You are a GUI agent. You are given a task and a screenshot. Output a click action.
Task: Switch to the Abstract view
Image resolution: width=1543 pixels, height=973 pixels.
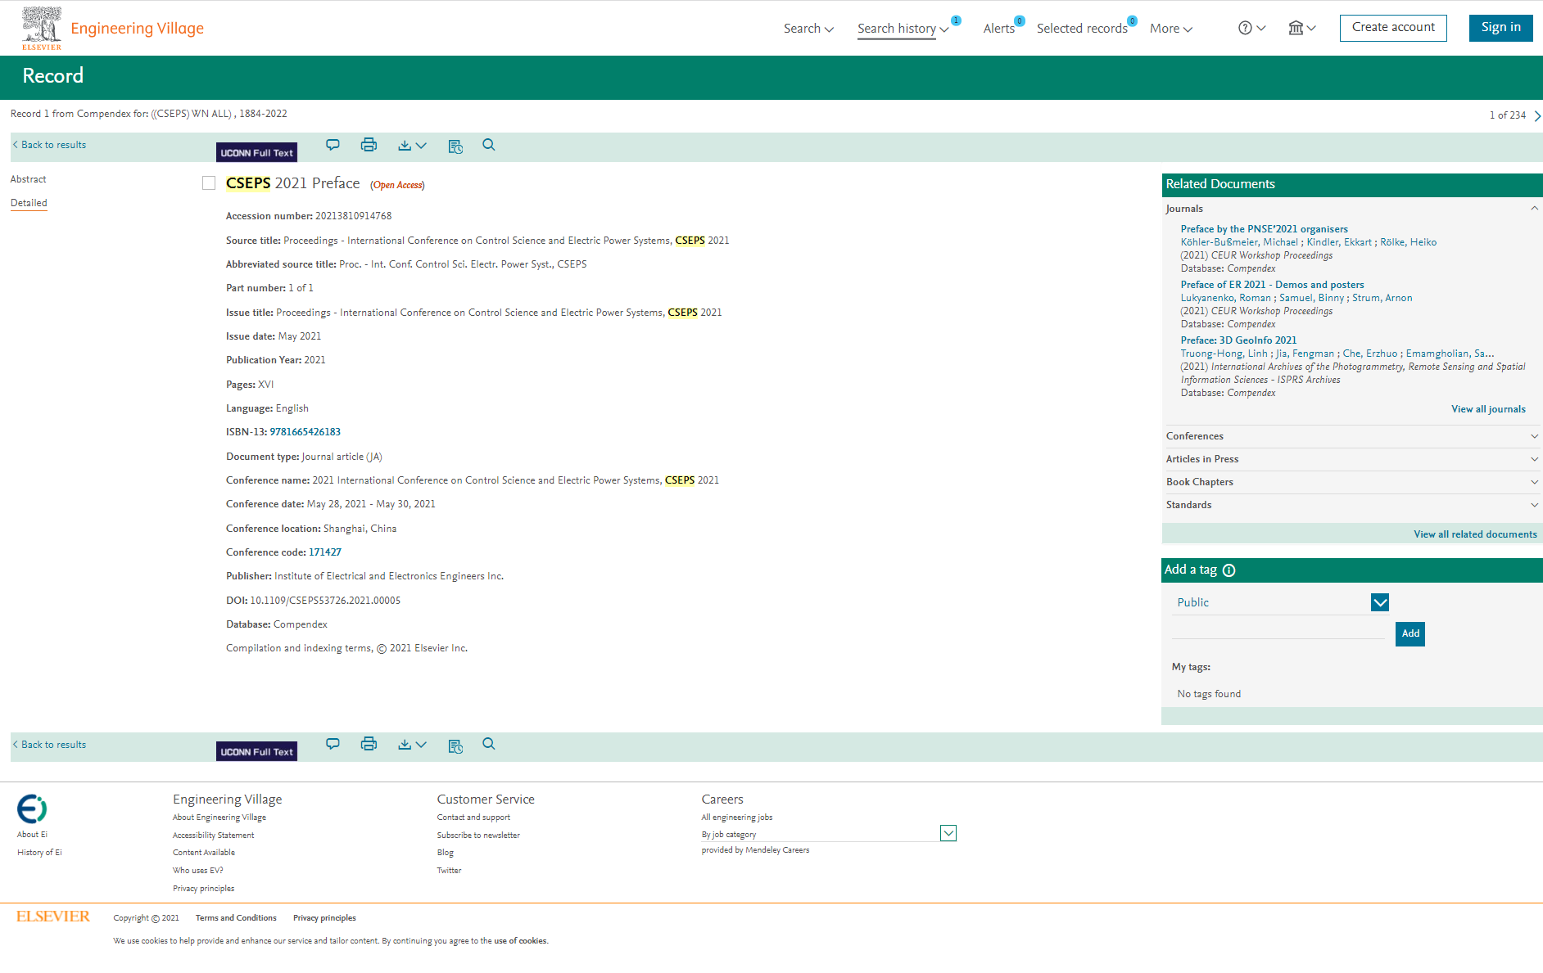[29, 179]
